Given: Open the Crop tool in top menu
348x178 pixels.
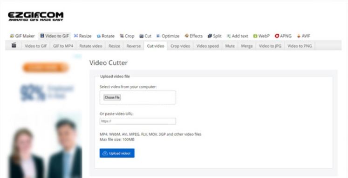Looking at the screenshot, I should tap(127, 36).
